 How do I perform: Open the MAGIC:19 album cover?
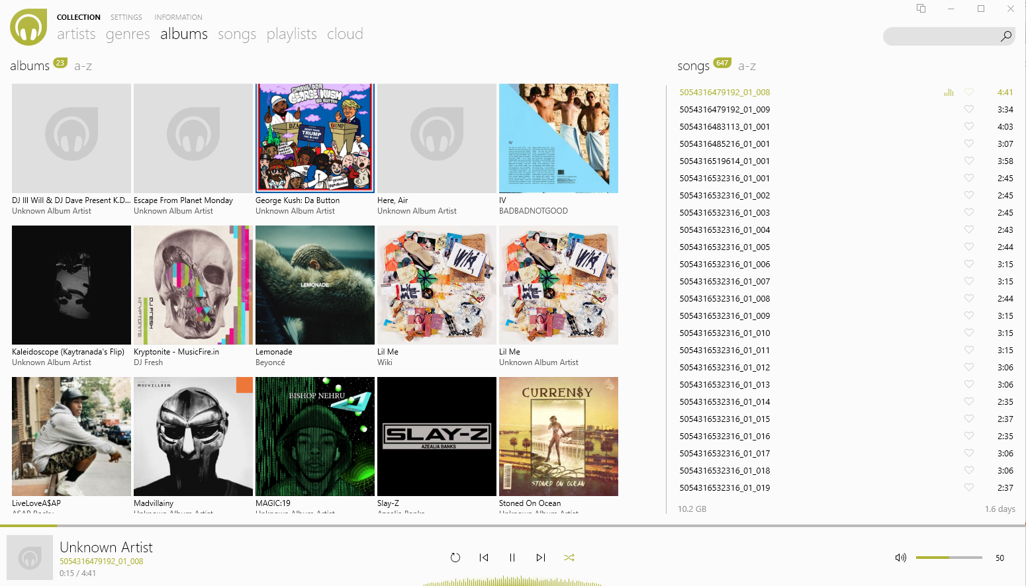tap(315, 437)
